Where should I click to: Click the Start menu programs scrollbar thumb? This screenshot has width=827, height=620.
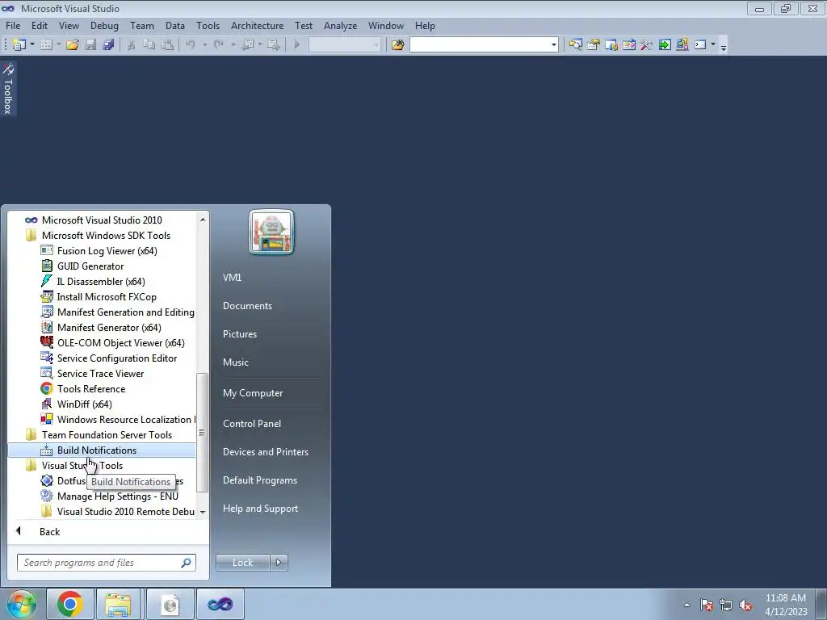202,433
